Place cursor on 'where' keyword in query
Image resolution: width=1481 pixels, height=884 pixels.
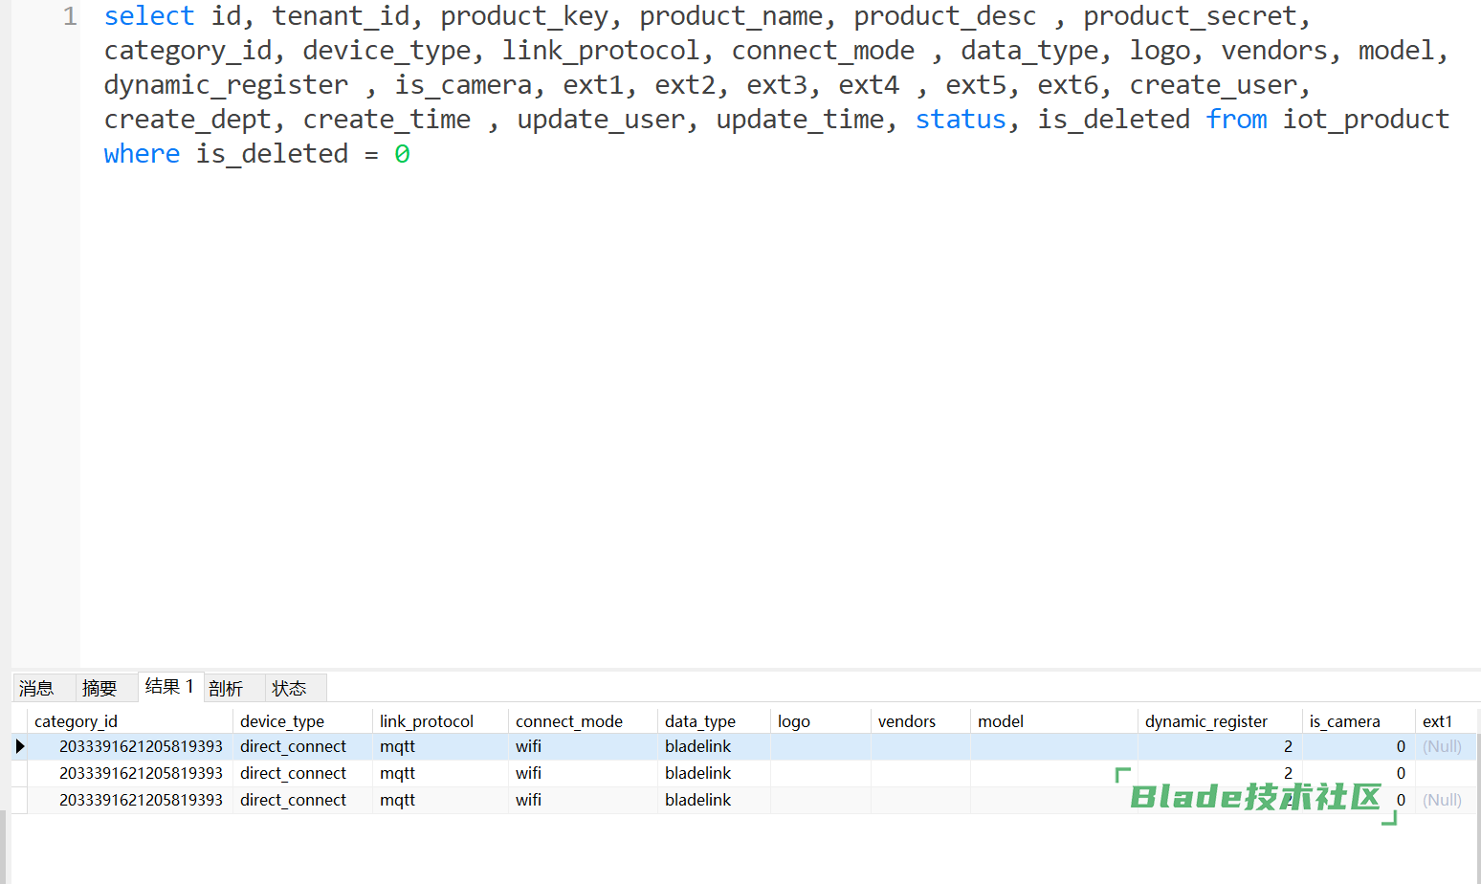click(142, 154)
